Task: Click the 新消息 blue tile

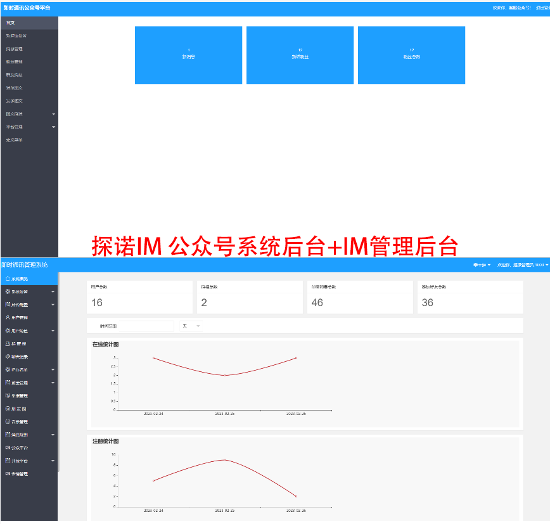Action: (188, 55)
